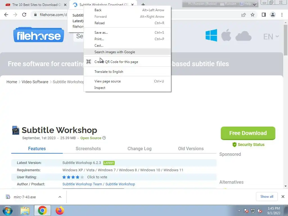Choose View page source
This screenshot has height=216, width=288.
pyautogui.click(x=127, y=81)
